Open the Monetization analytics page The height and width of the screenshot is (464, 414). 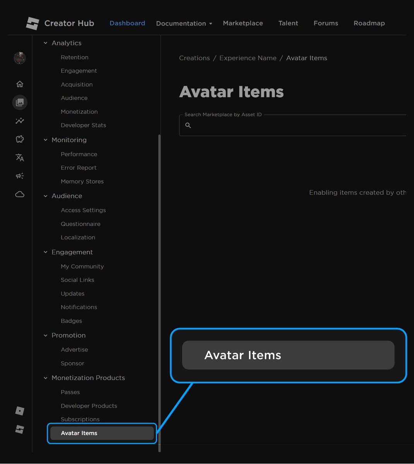click(x=79, y=112)
